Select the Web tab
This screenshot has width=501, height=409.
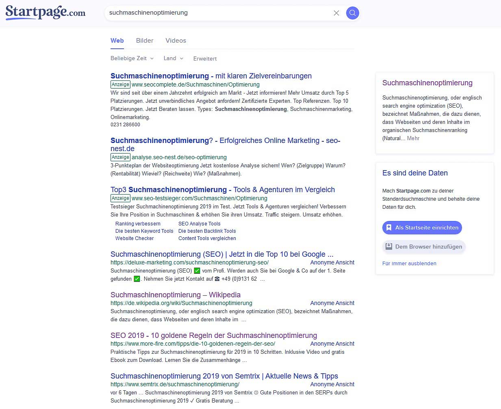point(117,41)
